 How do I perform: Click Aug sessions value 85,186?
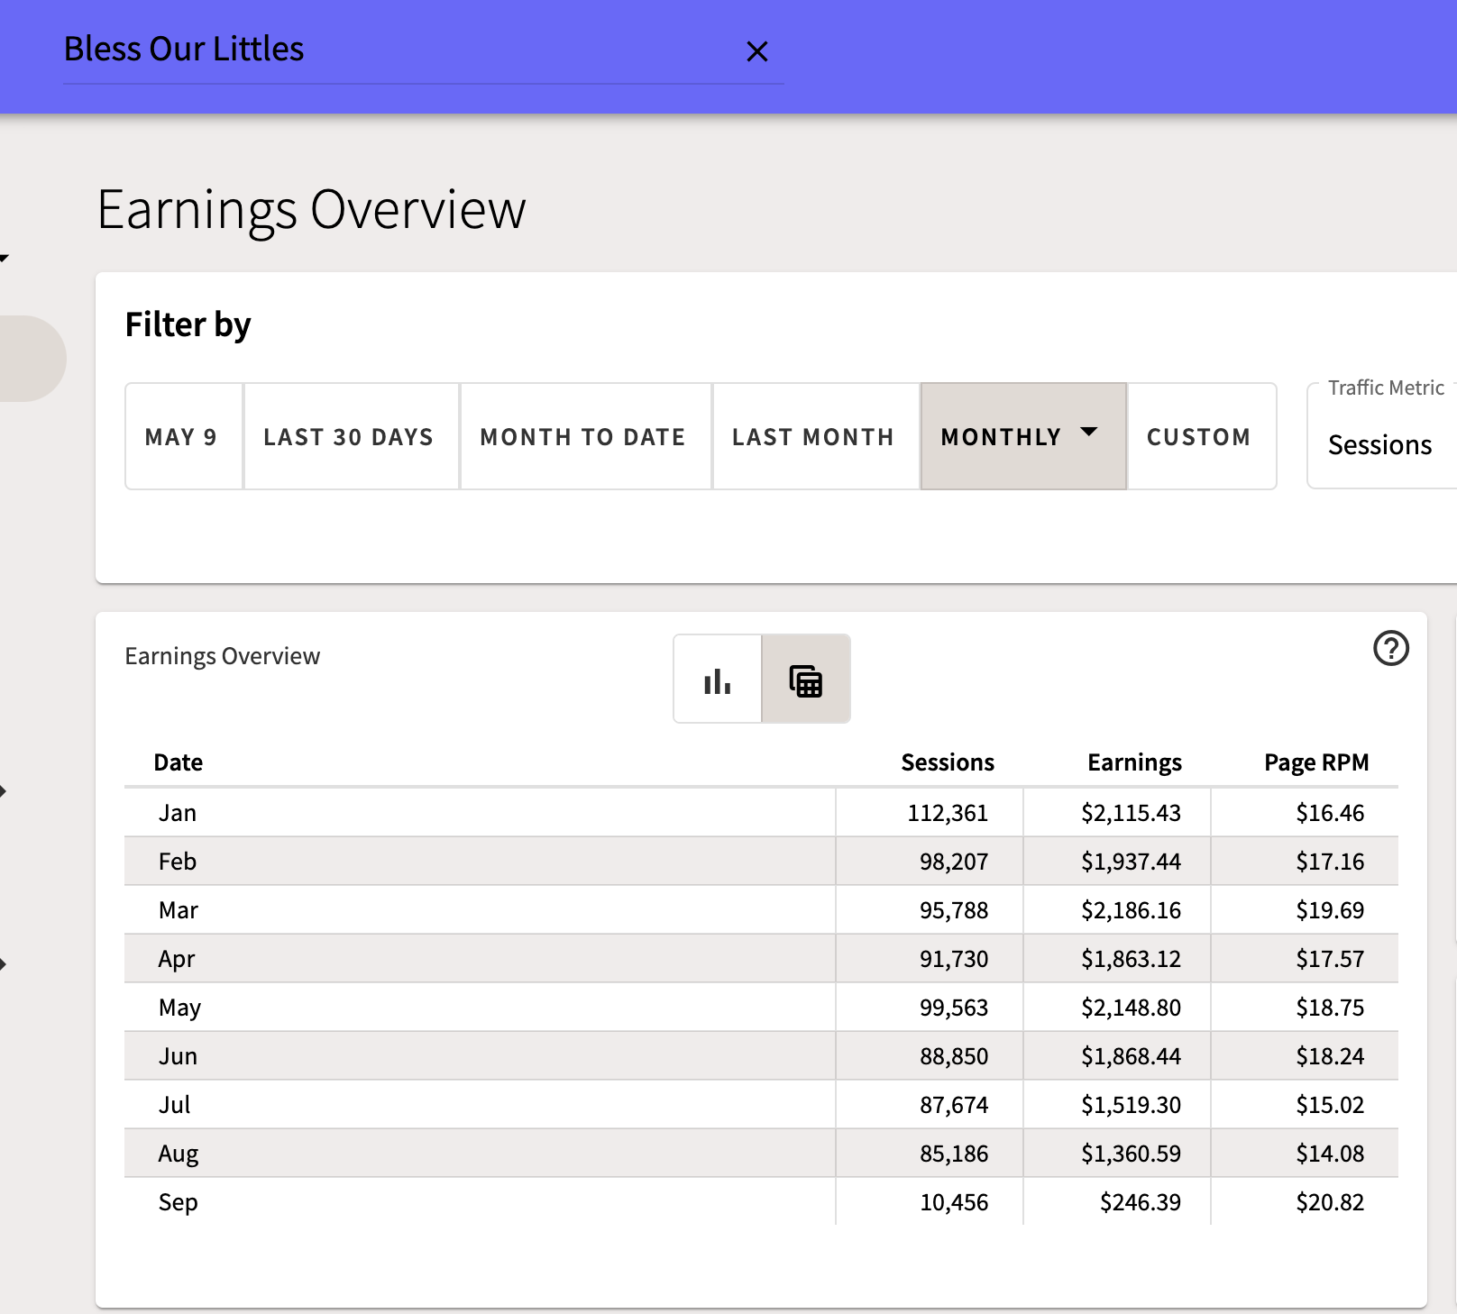pos(954,1154)
